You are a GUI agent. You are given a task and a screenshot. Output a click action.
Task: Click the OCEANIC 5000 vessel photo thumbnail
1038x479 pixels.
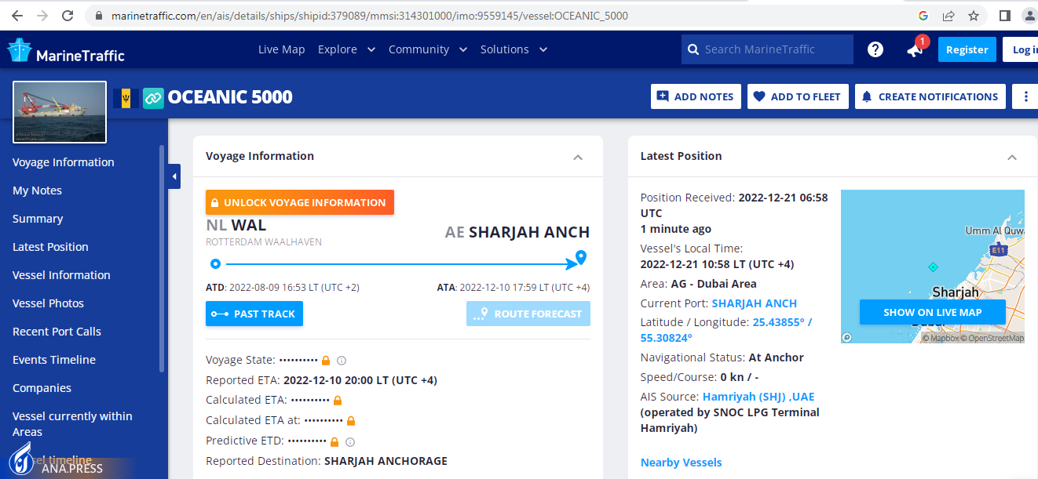pyautogui.click(x=60, y=112)
